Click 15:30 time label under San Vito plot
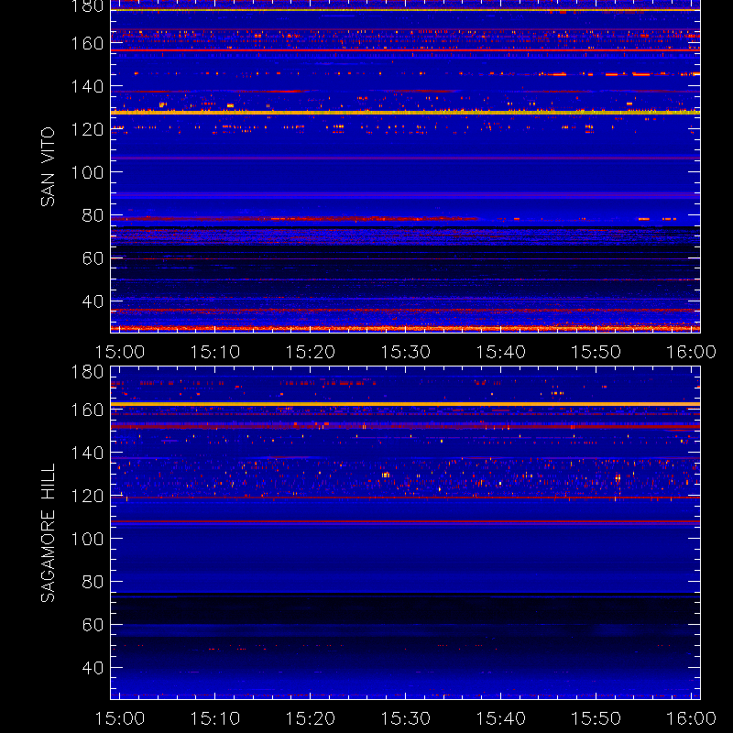Screen dimensions: 733x733 [405, 352]
